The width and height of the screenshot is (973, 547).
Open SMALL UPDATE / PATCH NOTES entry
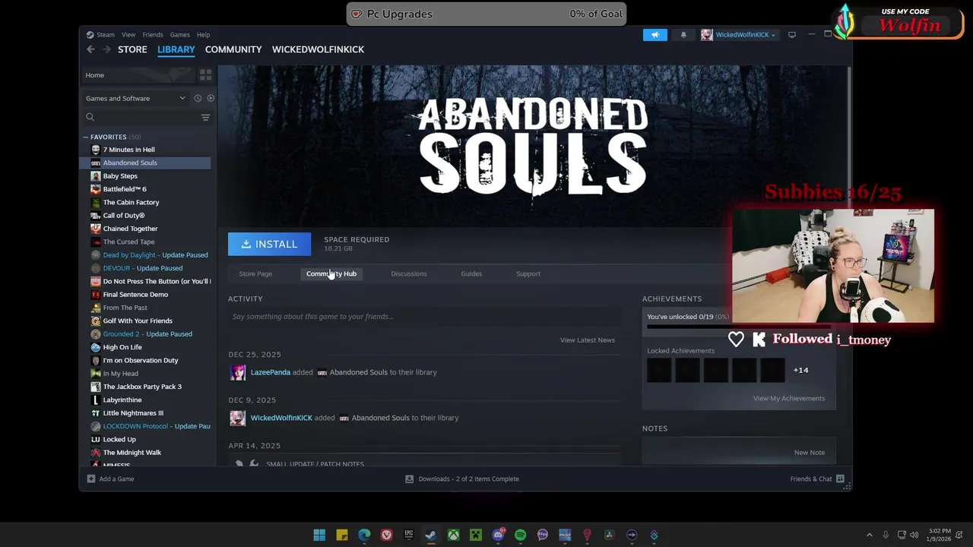315,463
